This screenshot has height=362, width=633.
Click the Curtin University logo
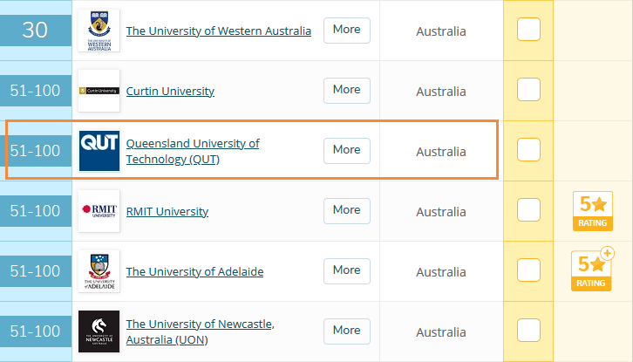[x=99, y=91]
